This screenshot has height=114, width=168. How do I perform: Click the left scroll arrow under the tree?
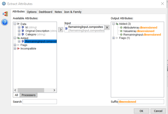coord(15,90)
